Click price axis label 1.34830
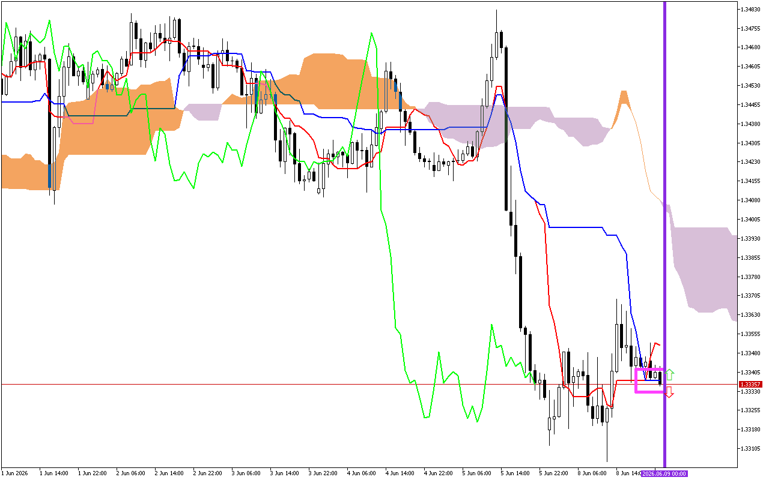The height and width of the screenshot is (480, 769). 751,9
